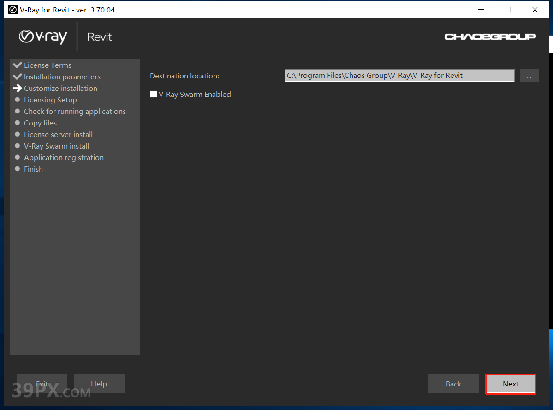The width and height of the screenshot is (553, 410).
Task: Select the Installation parameters step
Action: pos(62,77)
